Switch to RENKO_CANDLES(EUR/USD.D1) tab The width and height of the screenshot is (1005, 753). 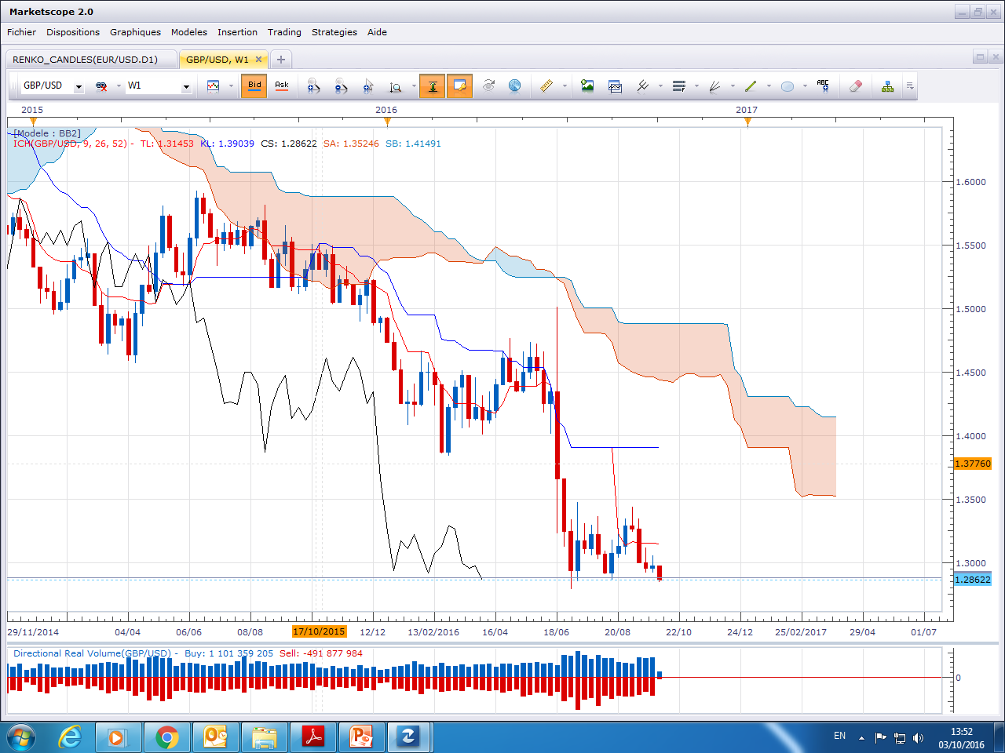click(x=85, y=60)
